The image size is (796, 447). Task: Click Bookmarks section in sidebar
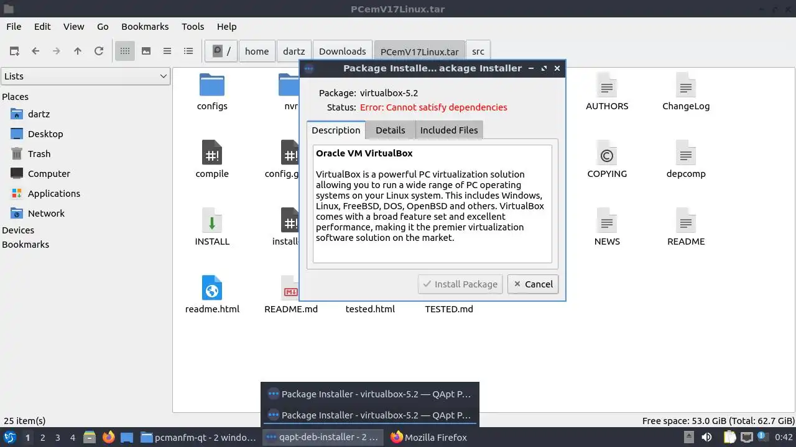[25, 245]
